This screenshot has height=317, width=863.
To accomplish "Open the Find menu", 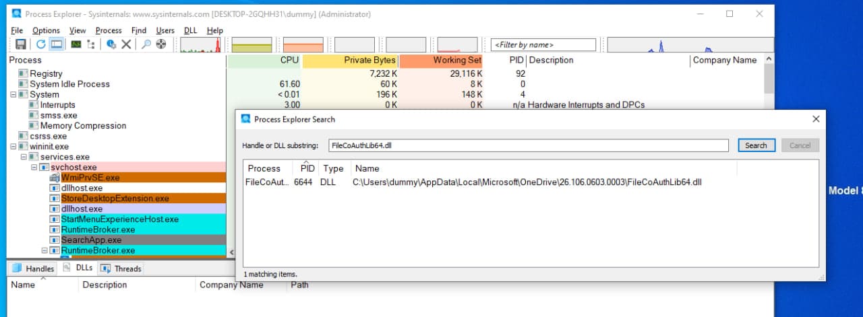I will pos(139,30).
